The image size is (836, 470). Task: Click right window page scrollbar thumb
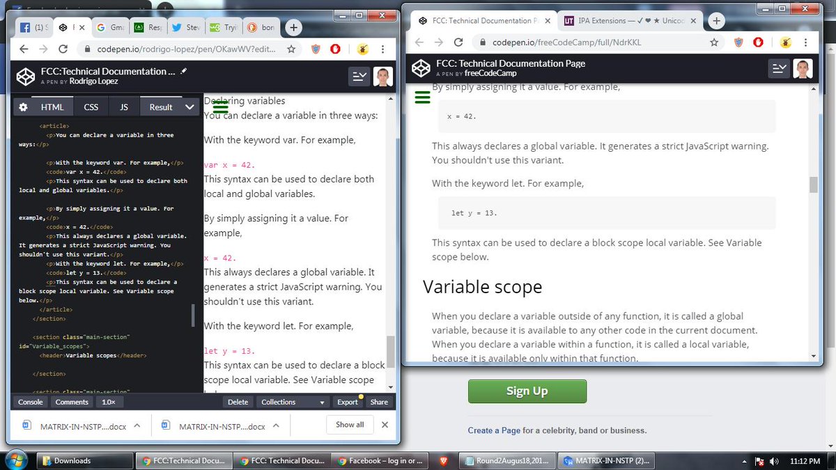point(812,185)
